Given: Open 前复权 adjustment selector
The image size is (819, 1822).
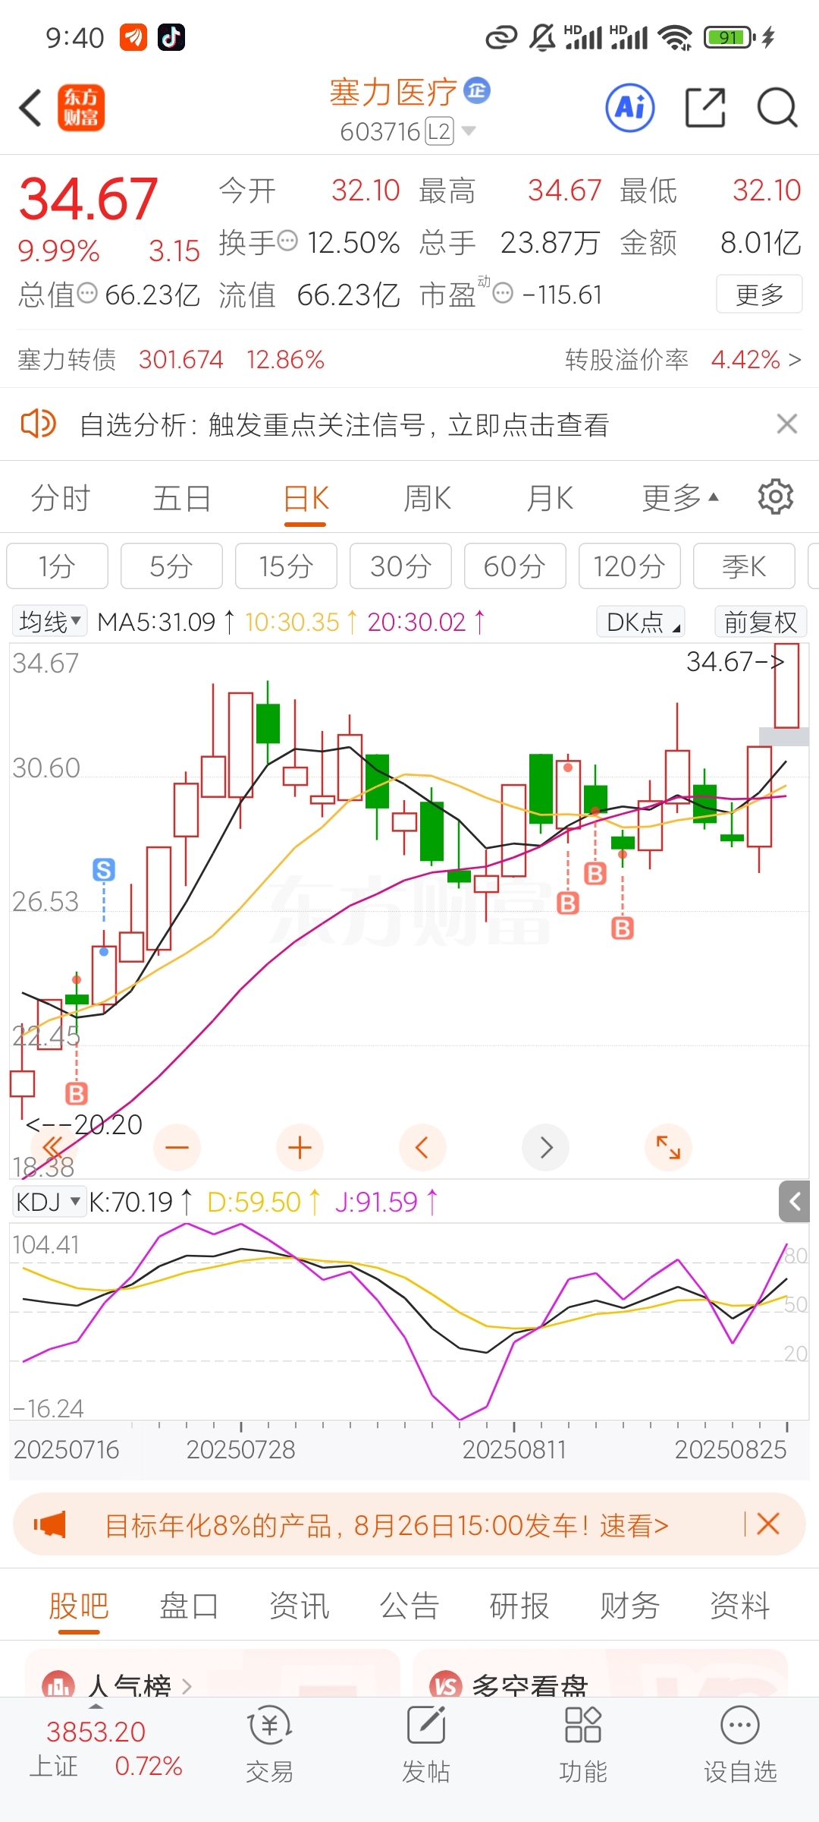Looking at the screenshot, I should [x=761, y=622].
